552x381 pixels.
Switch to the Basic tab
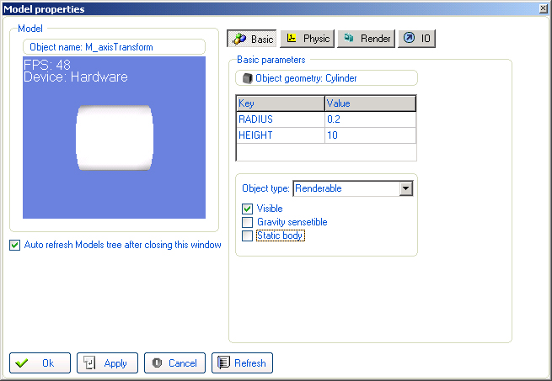(x=253, y=39)
